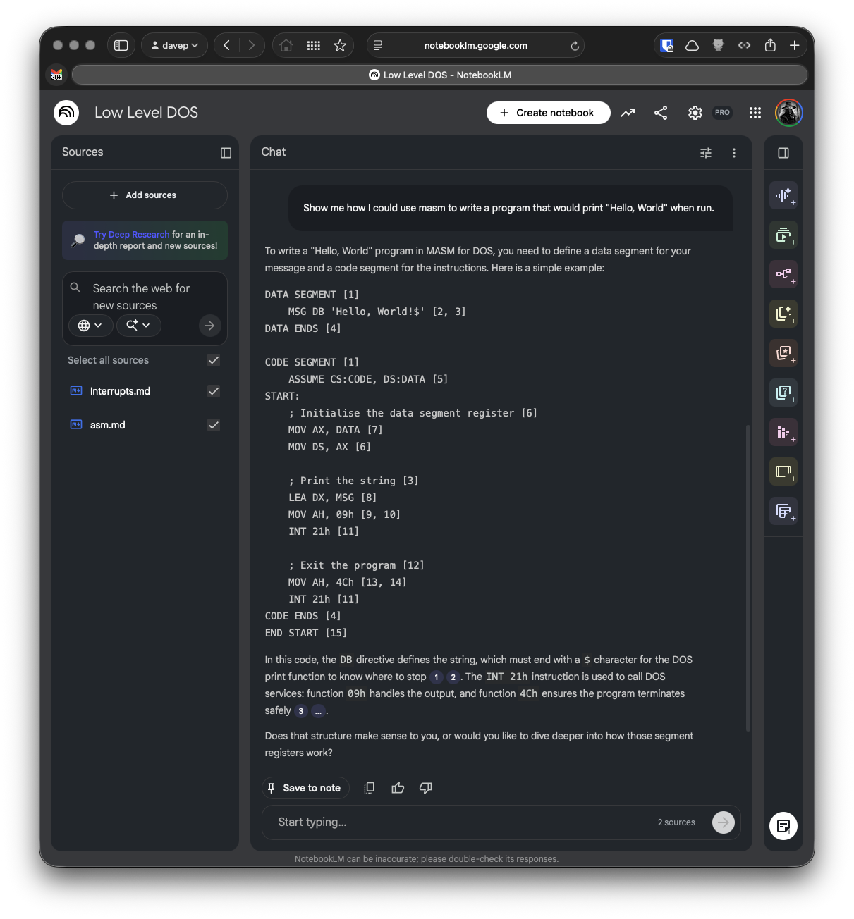The width and height of the screenshot is (854, 919).
Task: Create Flashcards from the sources
Action: pos(783,353)
